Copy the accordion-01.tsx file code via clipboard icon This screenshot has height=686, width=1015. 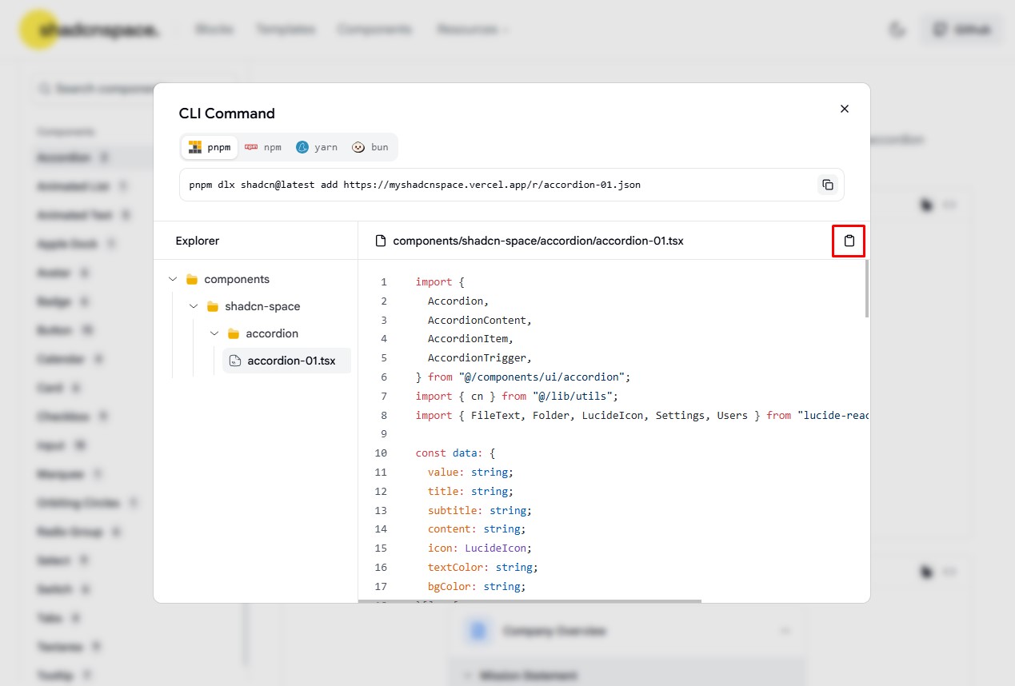click(x=849, y=241)
